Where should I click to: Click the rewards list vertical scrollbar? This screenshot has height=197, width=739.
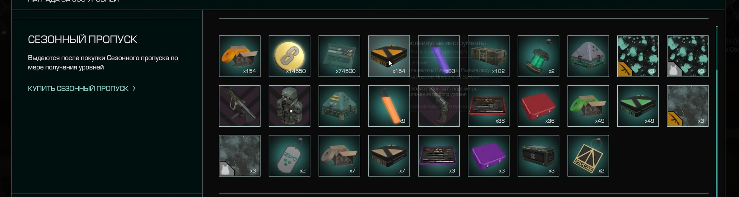pos(717,111)
